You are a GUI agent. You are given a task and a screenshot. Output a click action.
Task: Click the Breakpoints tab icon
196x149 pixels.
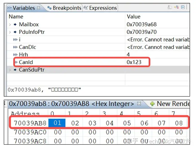49,8
